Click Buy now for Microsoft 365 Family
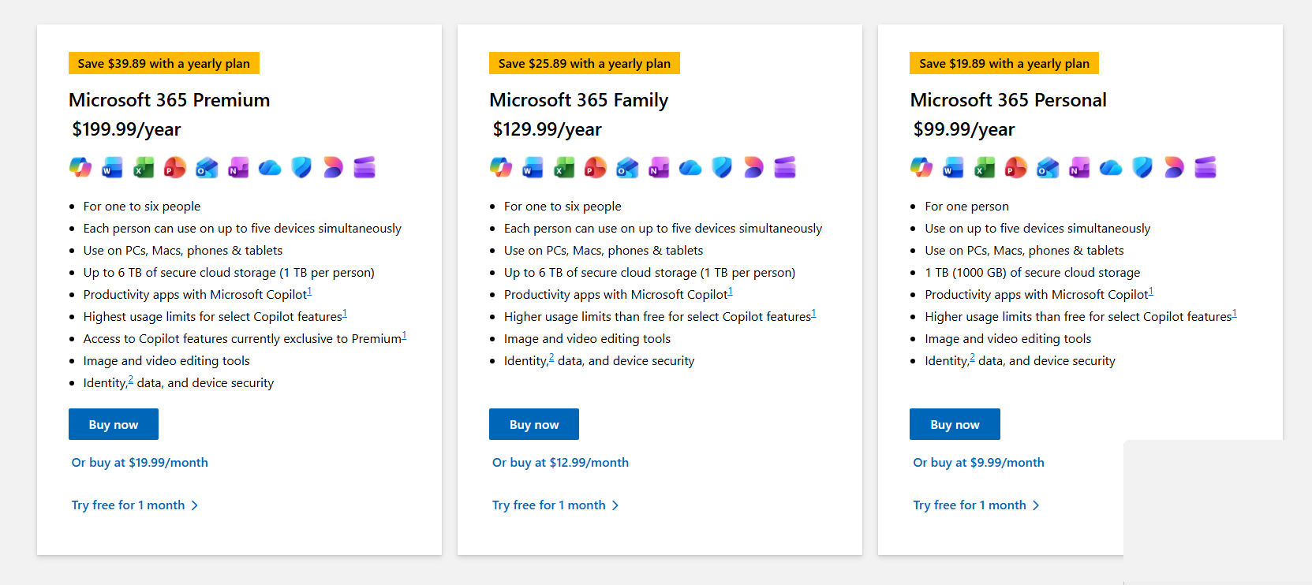 point(534,424)
